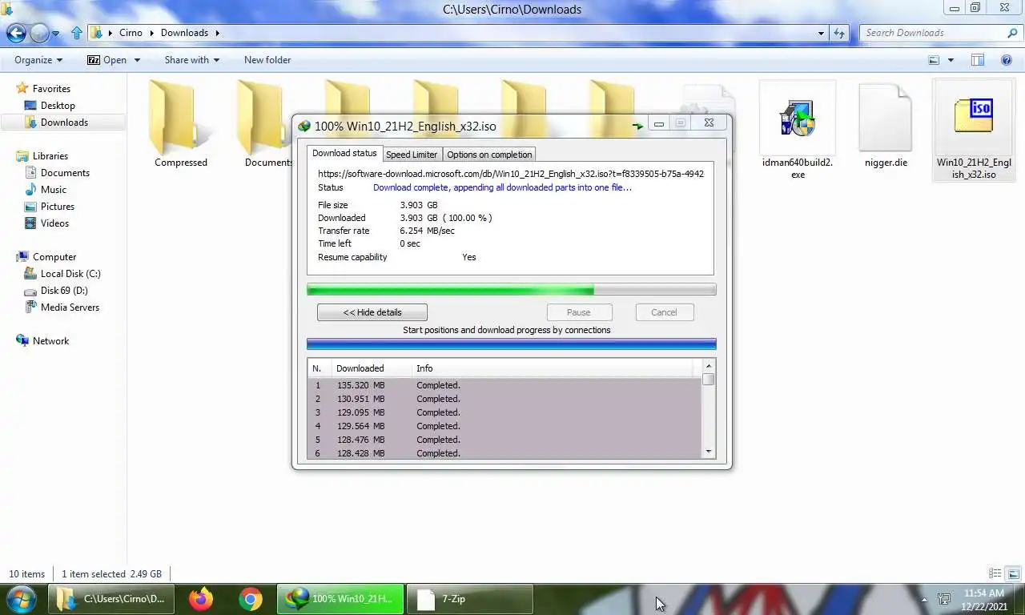Select Network in the navigation pane
The image size is (1025, 615).
[x=50, y=341]
